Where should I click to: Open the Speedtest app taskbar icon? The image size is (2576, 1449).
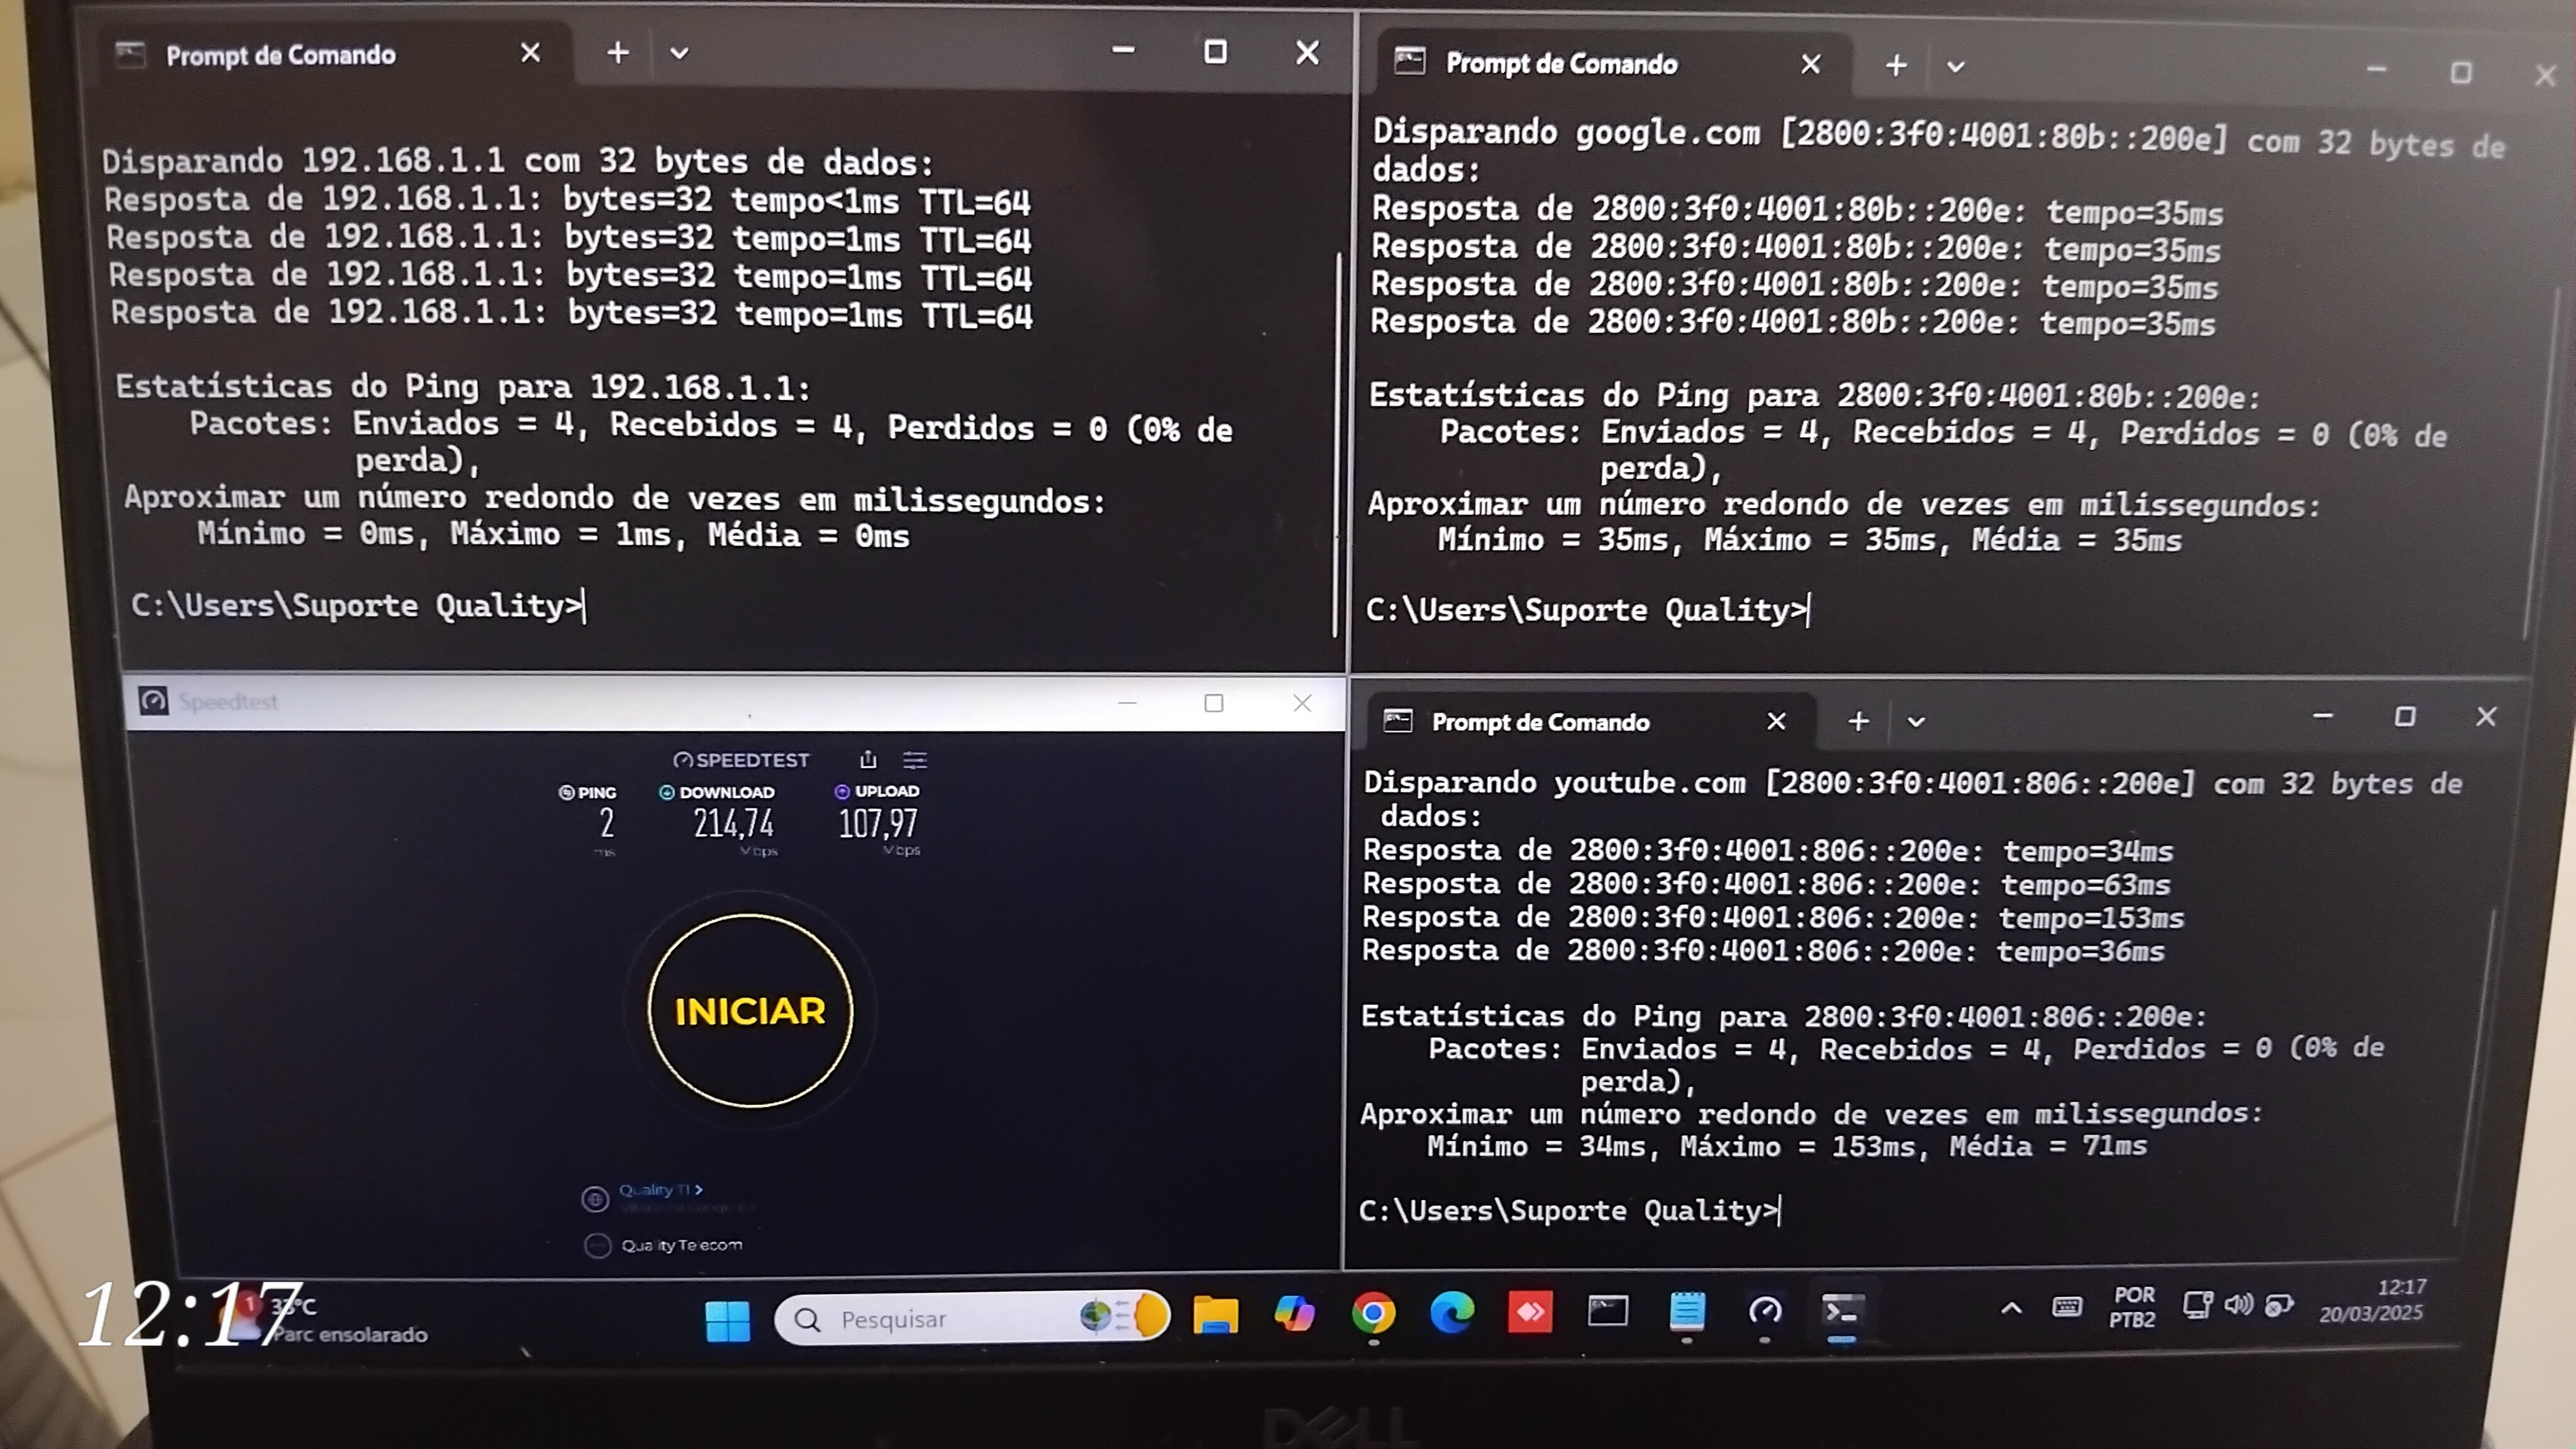[1765, 1311]
